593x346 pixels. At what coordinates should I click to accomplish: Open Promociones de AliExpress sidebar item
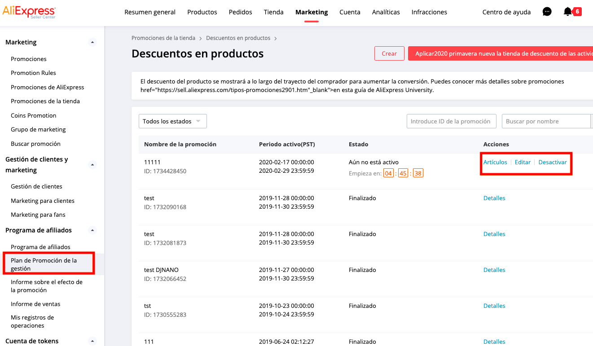point(48,87)
